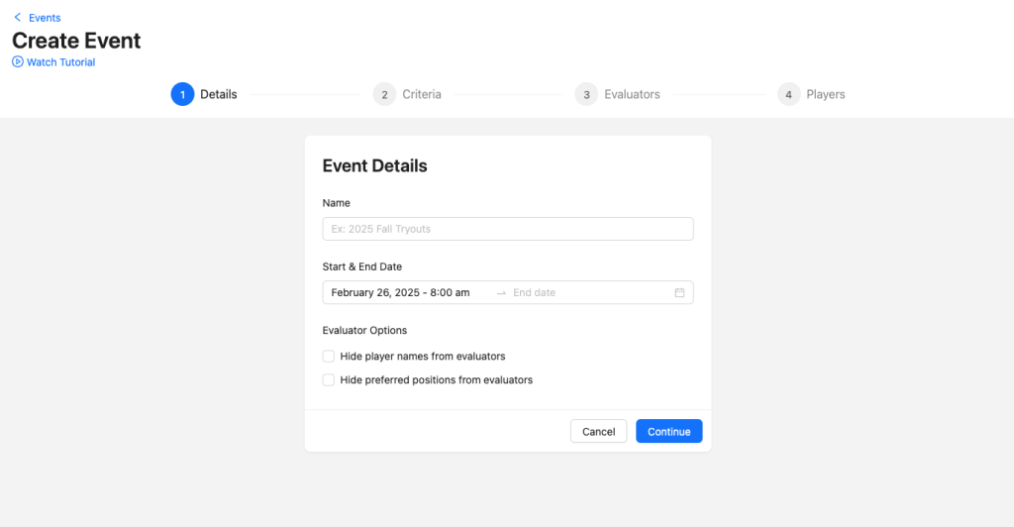
Task: Click the step 1 circle icon
Action: coord(182,94)
